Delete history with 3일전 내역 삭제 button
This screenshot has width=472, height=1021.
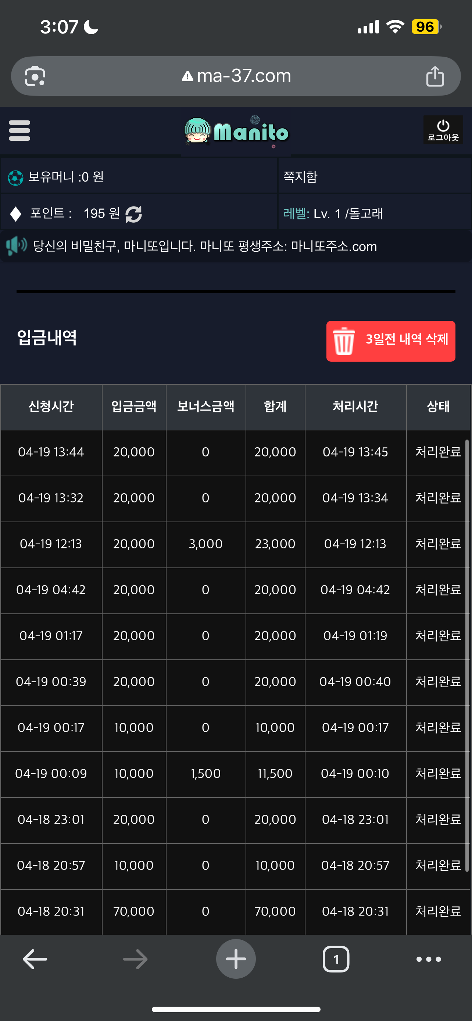click(x=390, y=341)
